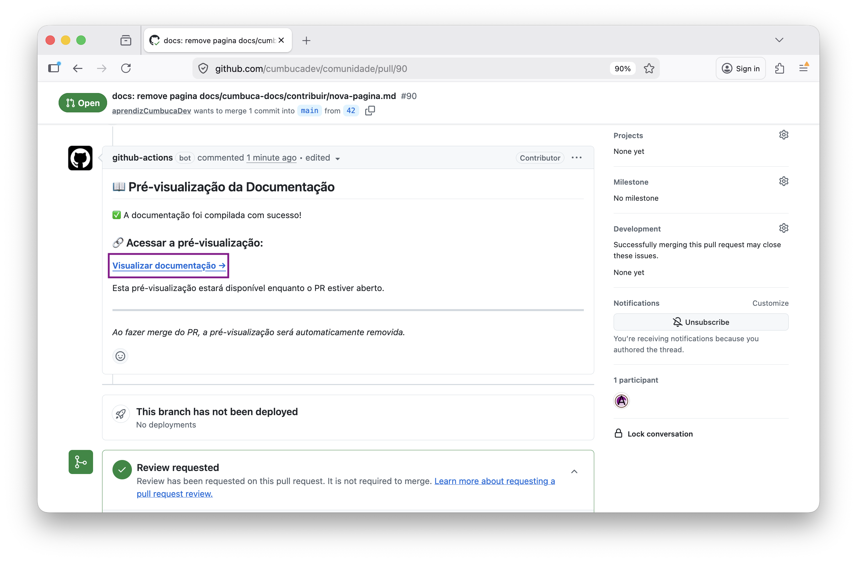The image size is (857, 562).
Task: Open the tab overview icon in tab bar
Action: pos(126,40)
